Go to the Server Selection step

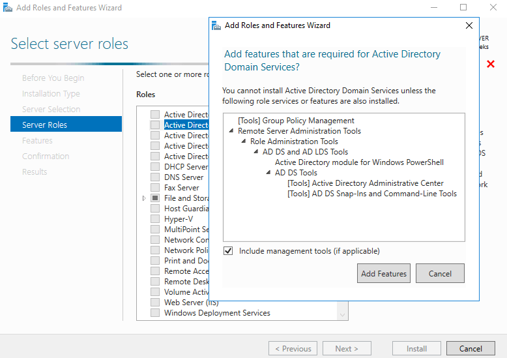click(x=51, y=109)
